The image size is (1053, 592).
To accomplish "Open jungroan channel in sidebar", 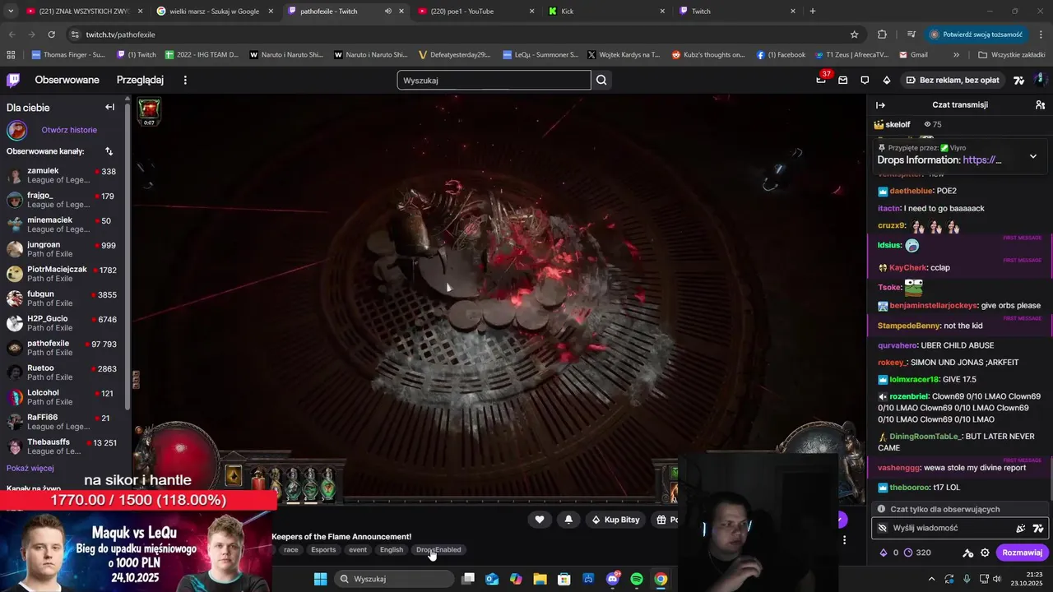I will (x=63, y=249).
